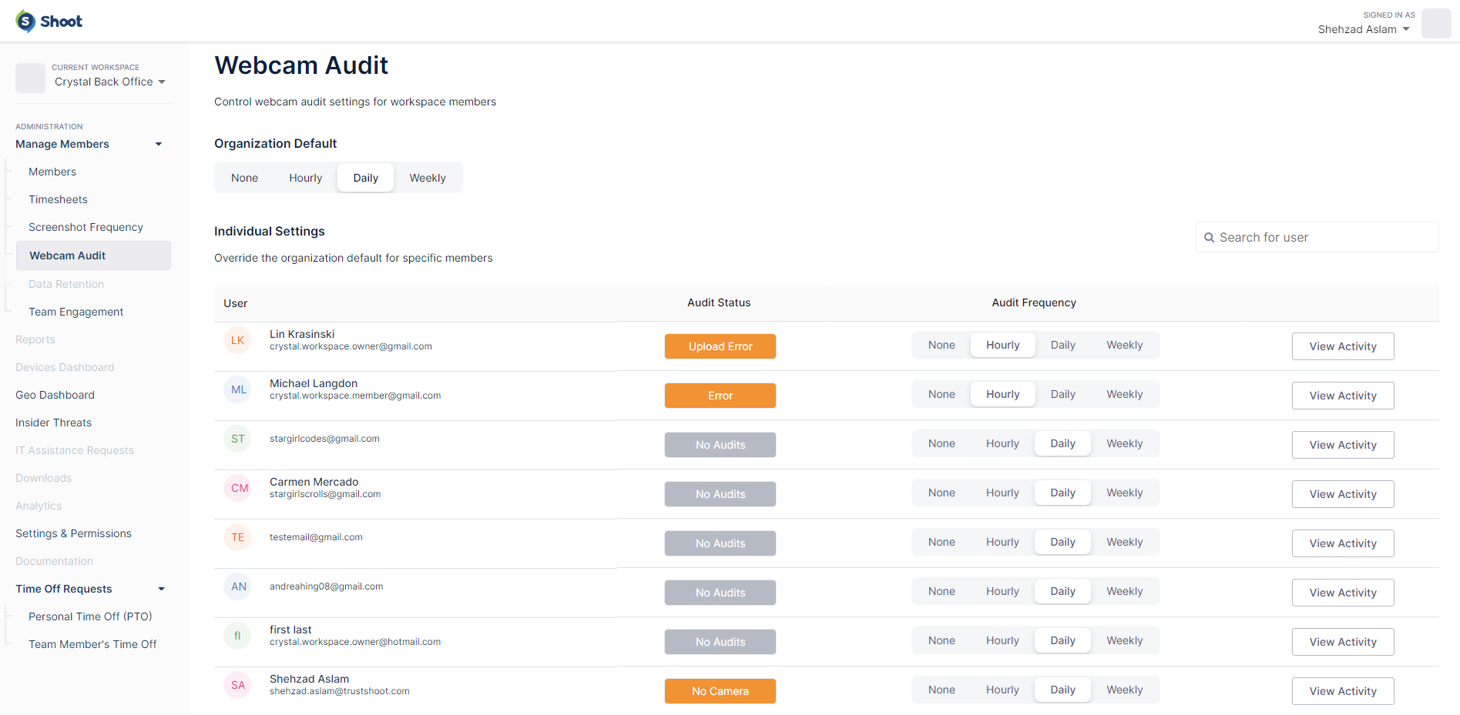Click the Shoot logo icon
1460x715 pixels.
(x=25, y=22)
